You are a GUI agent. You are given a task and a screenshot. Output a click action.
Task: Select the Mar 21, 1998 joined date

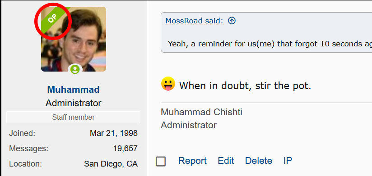[114, 133]
